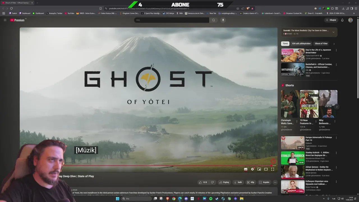Click the Windows Start button
This screenshot has height=202, width=359.
point(117,199)
